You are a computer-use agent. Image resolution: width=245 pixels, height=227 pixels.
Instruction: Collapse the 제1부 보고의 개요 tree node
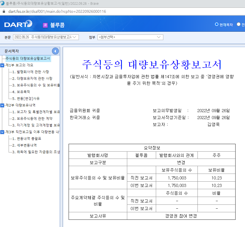click(x=2, y=65)
